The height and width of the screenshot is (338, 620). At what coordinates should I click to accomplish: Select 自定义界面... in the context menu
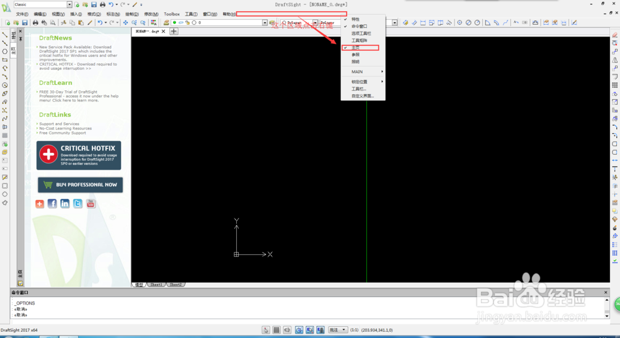[363, 95]
